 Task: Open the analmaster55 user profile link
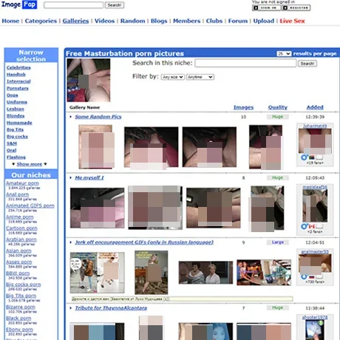click(x=315, y=251)
